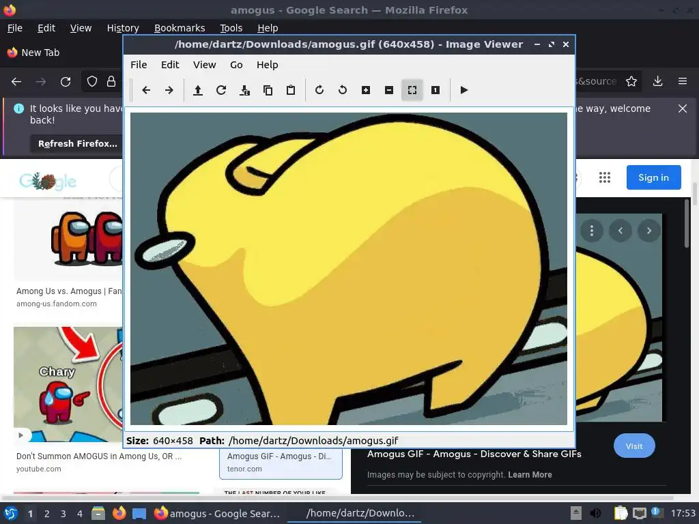This screenshot has height=524, width=699.
Task: Click Firefox forward navigation arrow
Action: pyautogui.click(x=41, y=82)
